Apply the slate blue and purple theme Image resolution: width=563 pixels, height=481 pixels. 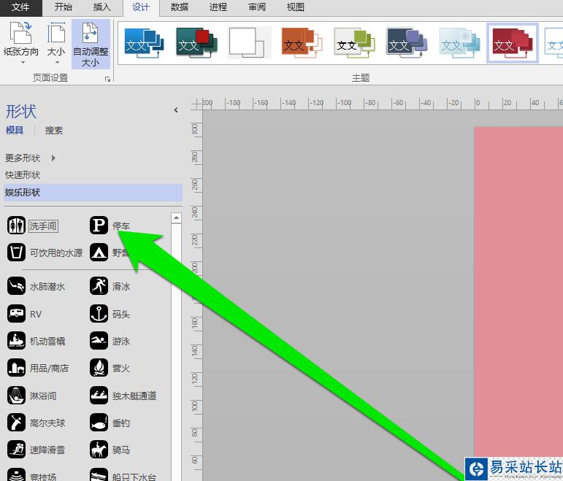pos(407,43)
